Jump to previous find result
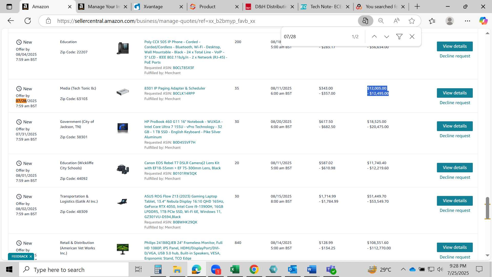 point(374,37)
